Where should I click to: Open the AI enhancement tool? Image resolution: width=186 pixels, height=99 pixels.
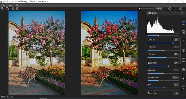point(183,32)
